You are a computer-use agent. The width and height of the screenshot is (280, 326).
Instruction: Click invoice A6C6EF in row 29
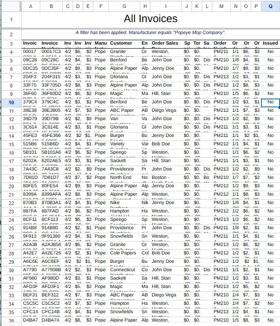click(51, 262)
